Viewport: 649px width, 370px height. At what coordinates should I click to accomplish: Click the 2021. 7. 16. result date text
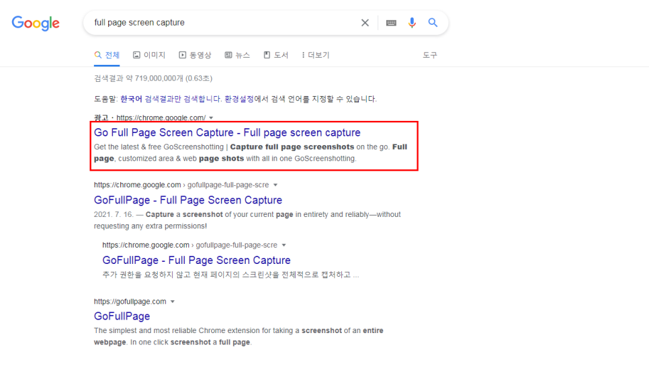(x=114, y=214)
